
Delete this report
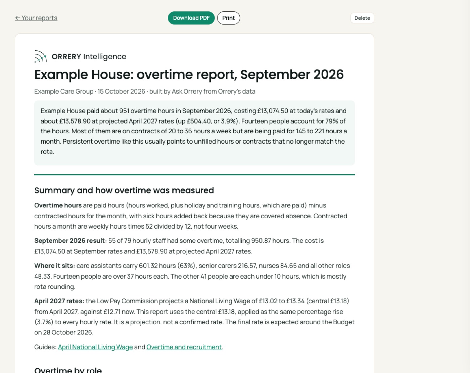(362, 18)
